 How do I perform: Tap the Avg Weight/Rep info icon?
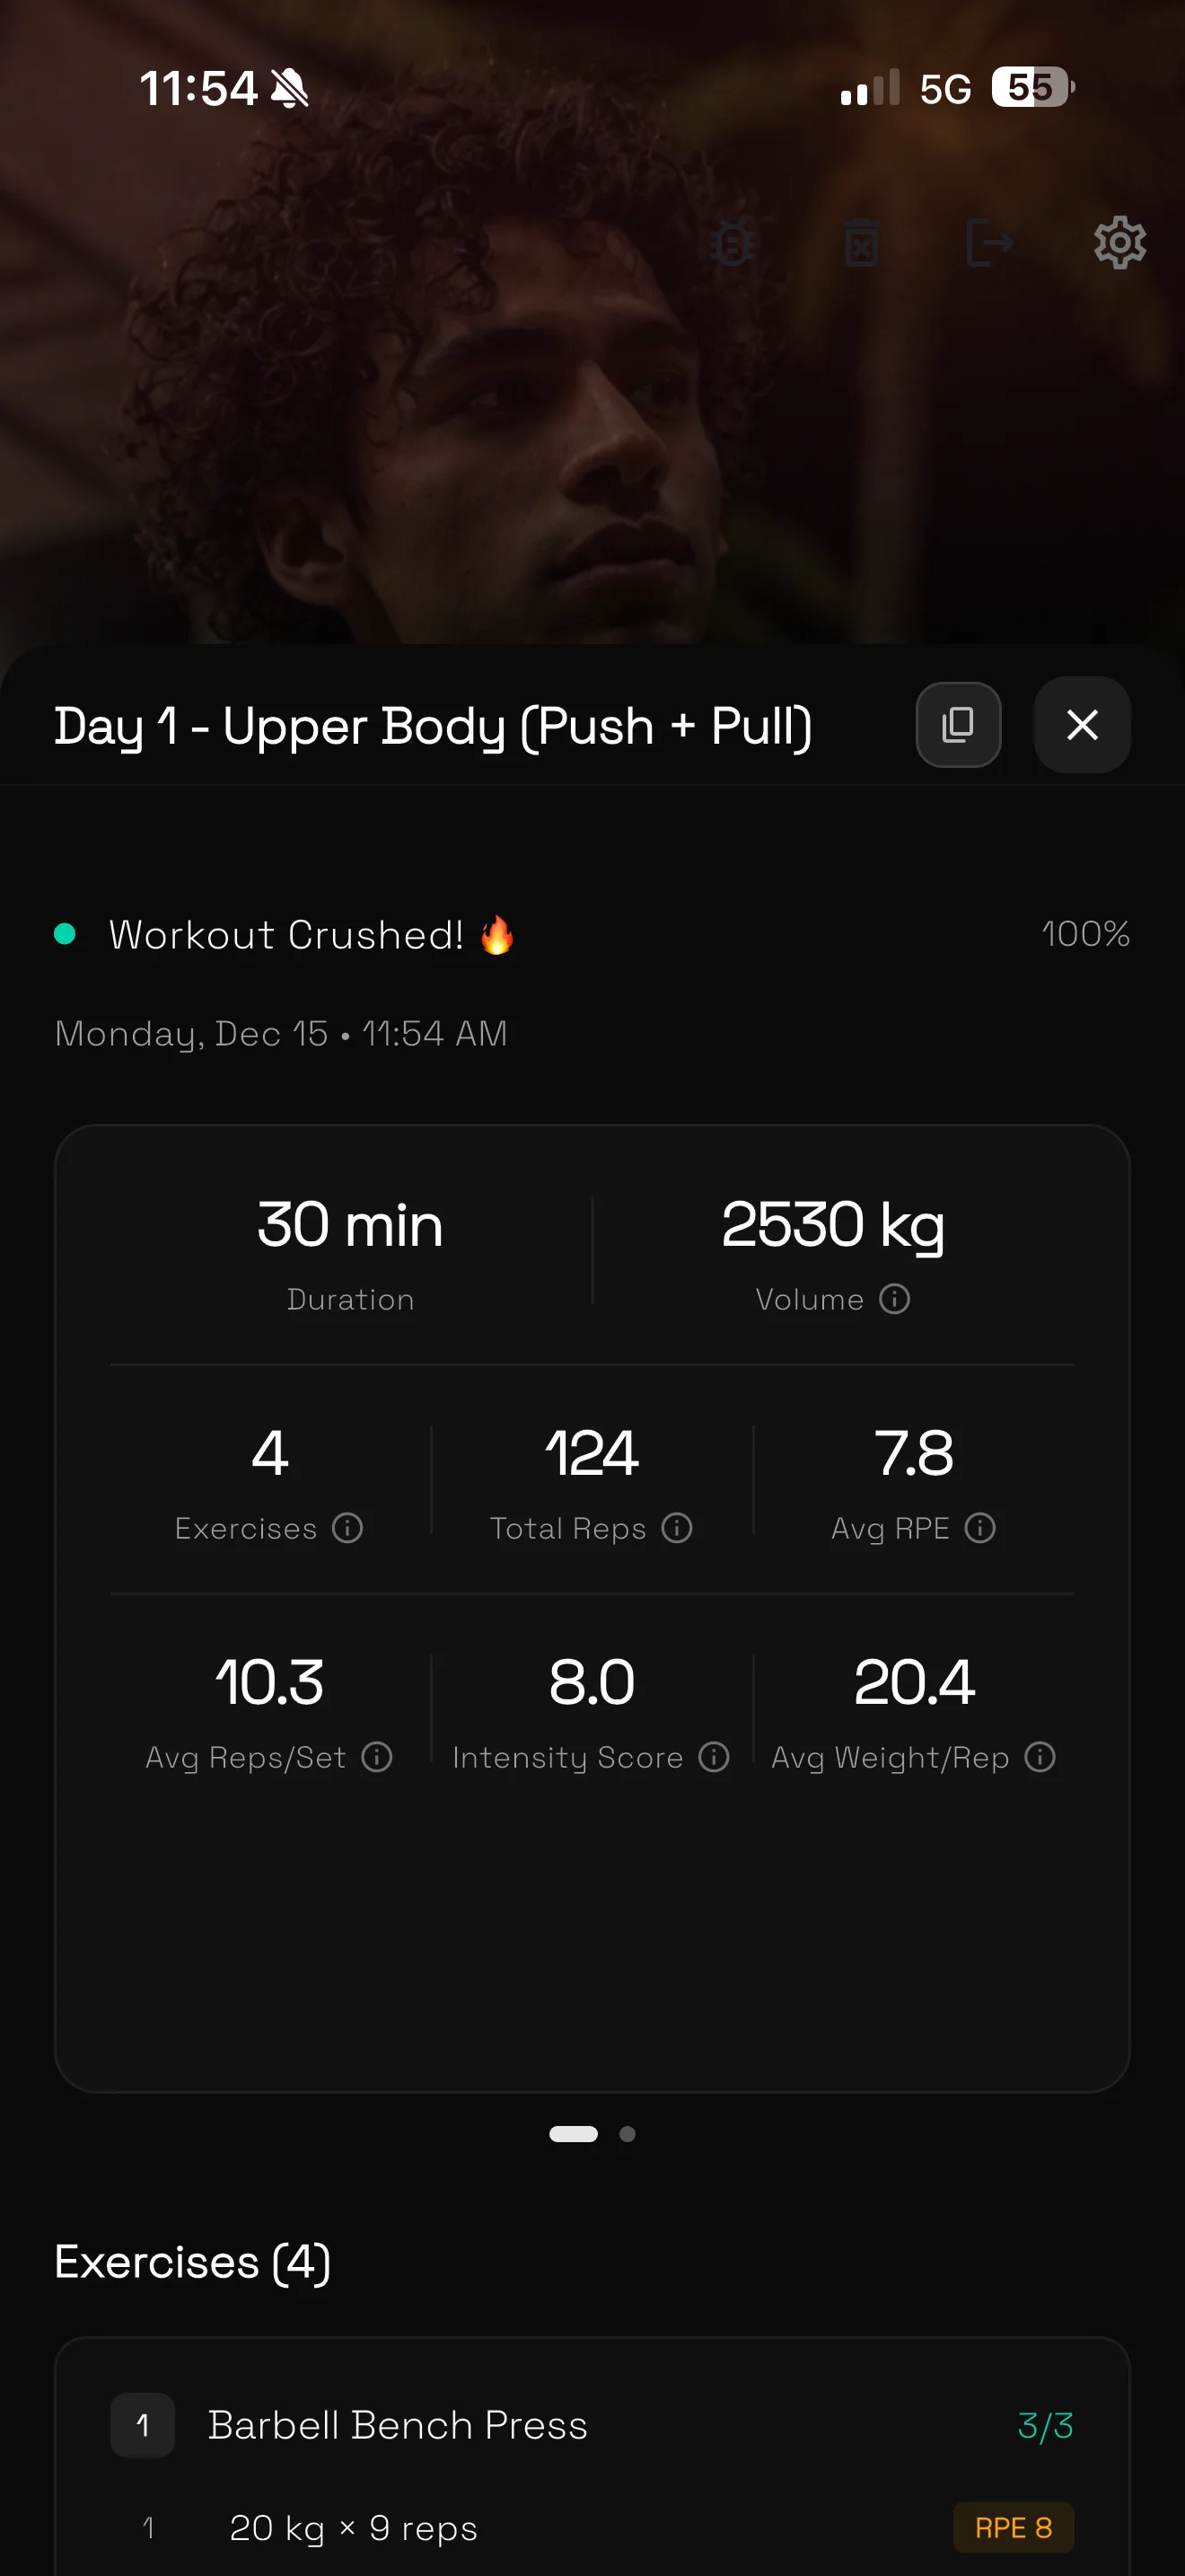[1040, 1757]
